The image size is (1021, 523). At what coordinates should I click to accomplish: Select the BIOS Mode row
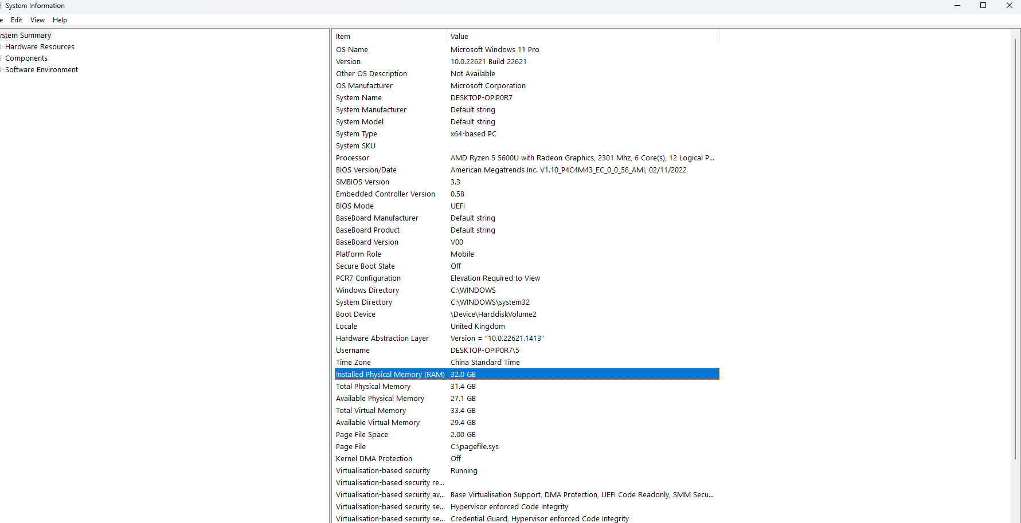pos(526,206)
